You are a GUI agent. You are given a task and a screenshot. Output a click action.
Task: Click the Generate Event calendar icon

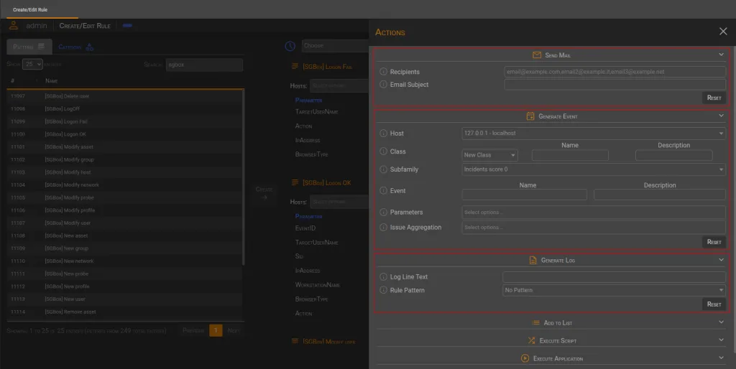(x=530, y=116)
